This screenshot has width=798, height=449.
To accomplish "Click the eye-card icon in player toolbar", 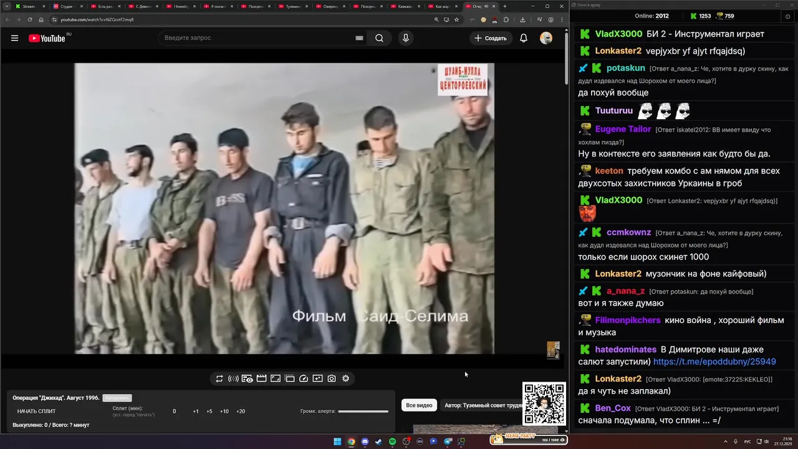I will 248,379.
